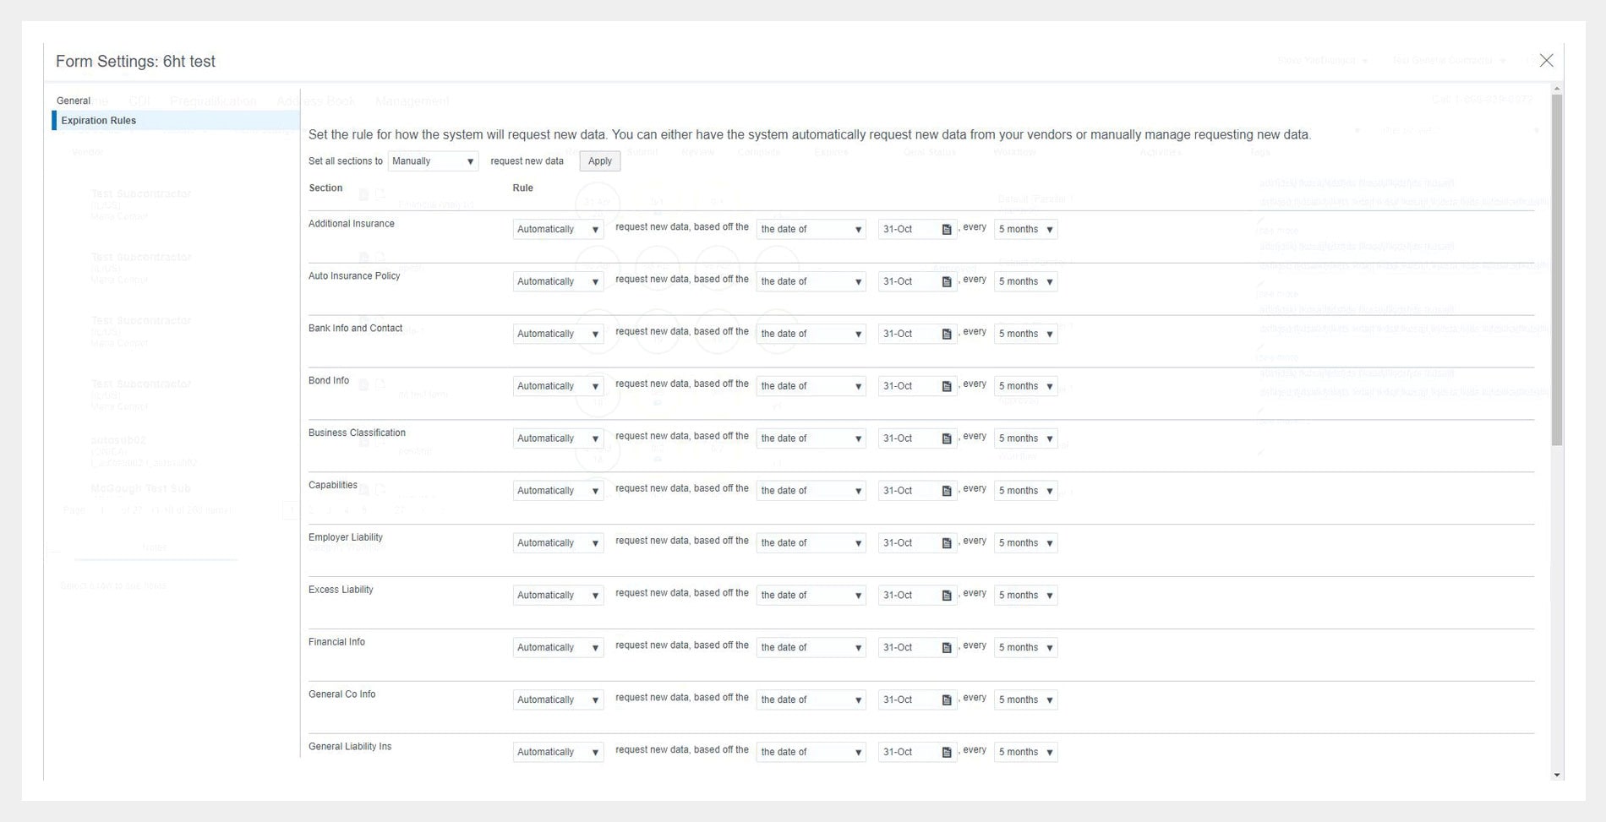
Task: Click the Apply button
Action: click(599, 161)
